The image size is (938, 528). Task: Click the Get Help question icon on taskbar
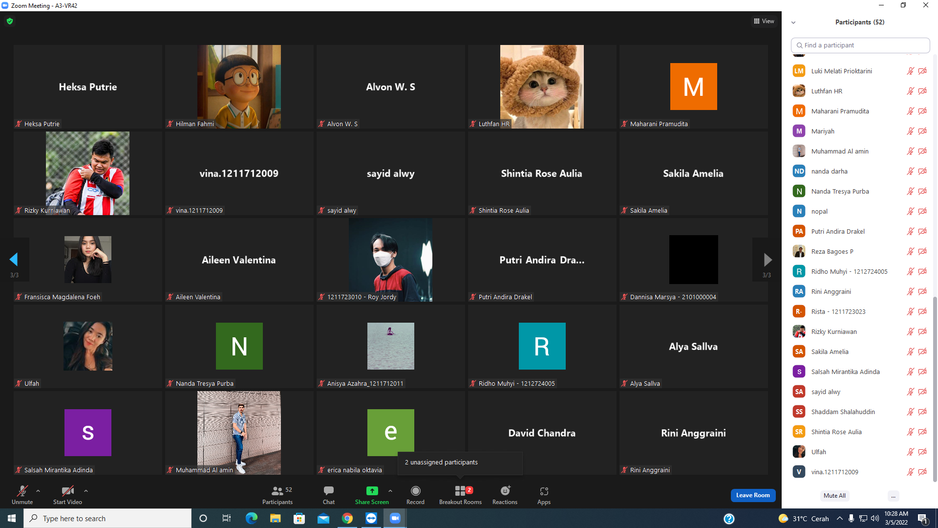(x=729, y=519)
